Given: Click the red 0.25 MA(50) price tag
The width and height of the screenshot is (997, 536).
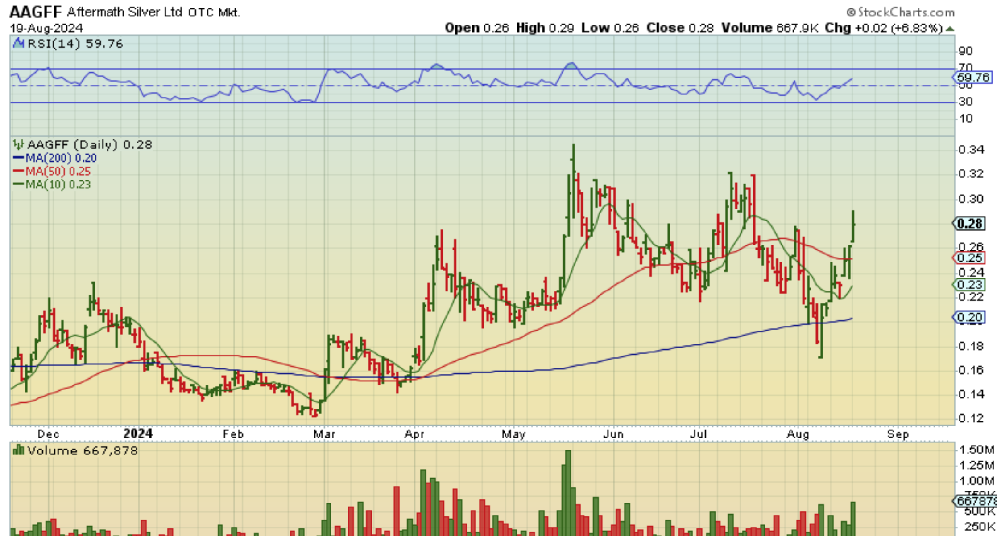Looking at the screenshot, I should (969, 258).
